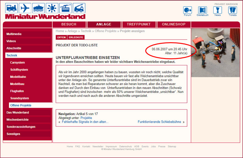Select Technik in the sidebar
The image size is (243, 158).
point(29,55)
